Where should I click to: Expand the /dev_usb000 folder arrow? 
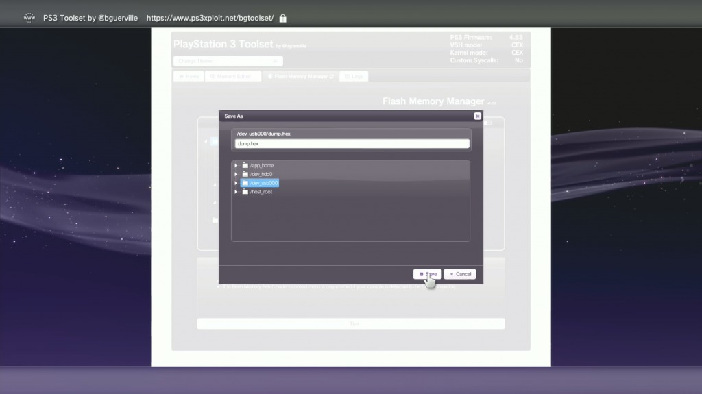[x=236, y=183]
